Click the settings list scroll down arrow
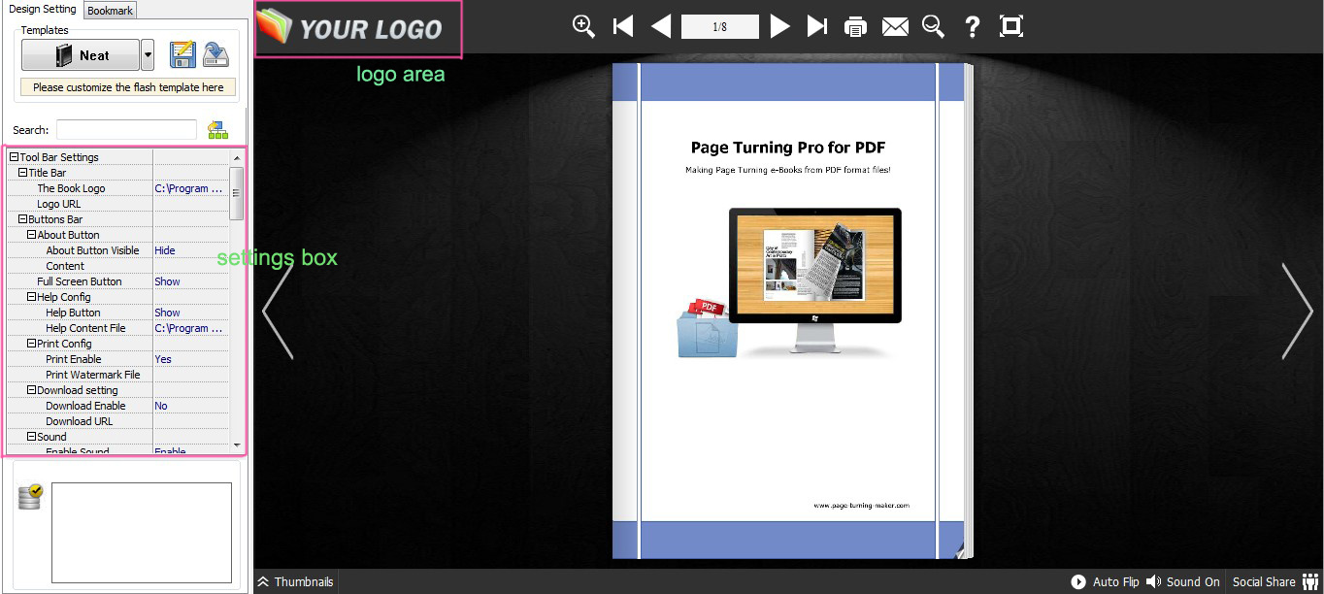 (237, 445)
